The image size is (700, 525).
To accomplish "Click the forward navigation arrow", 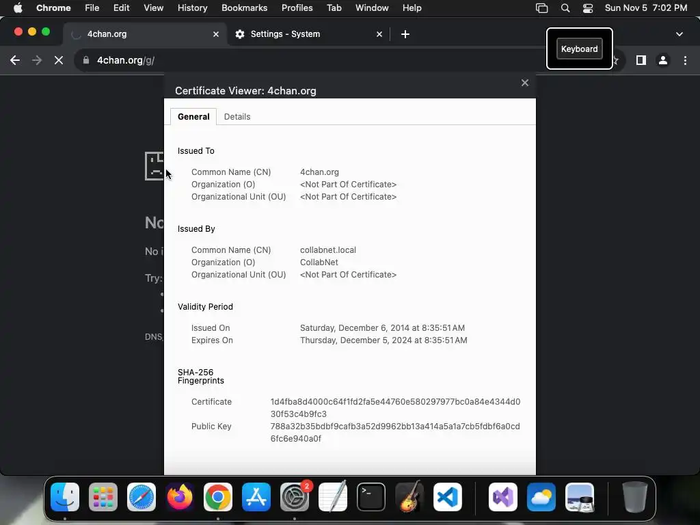I will [x=37, y=60].
